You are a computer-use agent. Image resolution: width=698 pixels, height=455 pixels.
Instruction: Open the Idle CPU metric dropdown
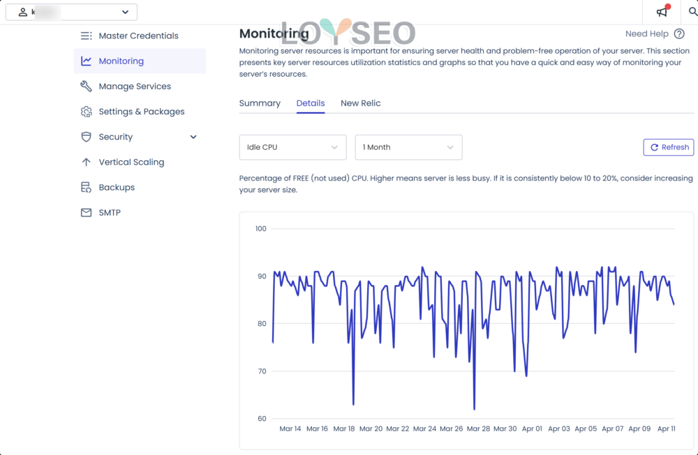tap(292, 147)
